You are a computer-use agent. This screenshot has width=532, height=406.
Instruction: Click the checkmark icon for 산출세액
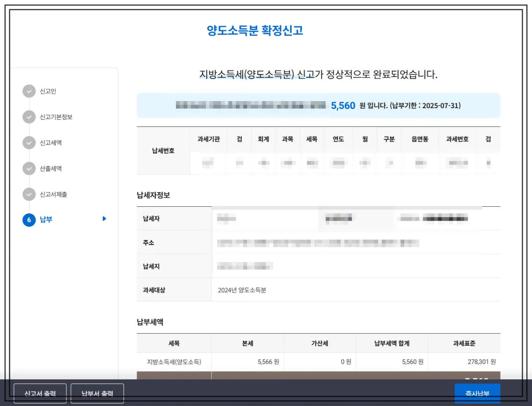point(28,168)
